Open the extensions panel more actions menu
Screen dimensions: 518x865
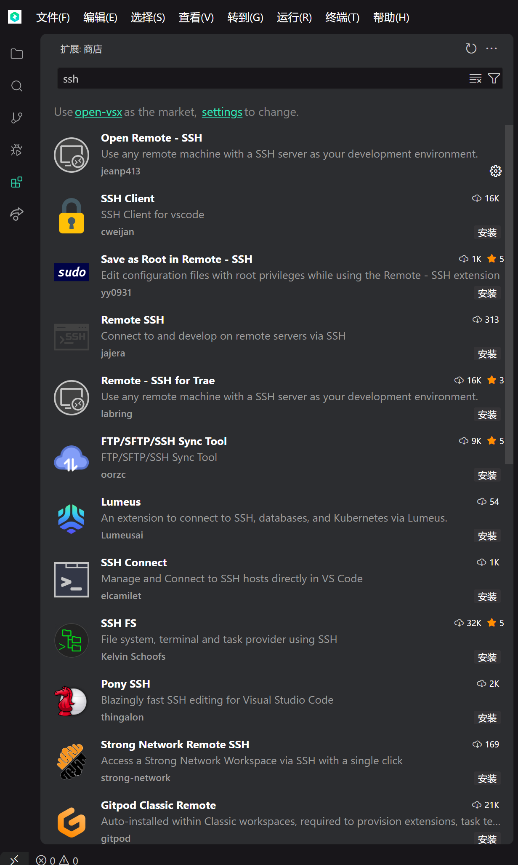(x=491, y=49)
